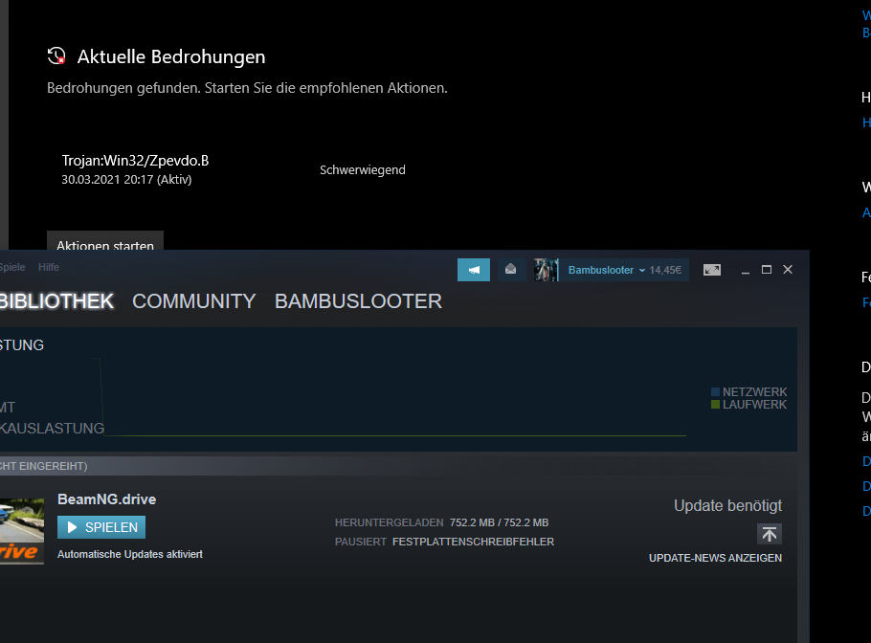
Task: Open the BAMBUSLOOTER profile tab
Action: click(358, 301)
